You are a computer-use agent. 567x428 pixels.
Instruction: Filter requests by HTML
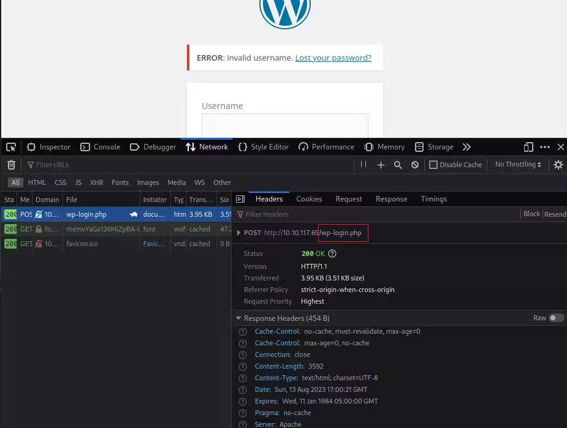coord(37,182)
